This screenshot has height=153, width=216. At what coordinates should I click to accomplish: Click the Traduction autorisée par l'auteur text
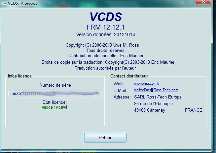(105, 68)
